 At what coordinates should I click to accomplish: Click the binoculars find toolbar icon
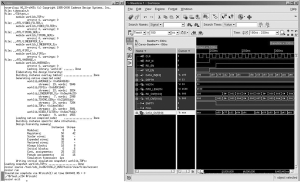(x=206, y=17)
